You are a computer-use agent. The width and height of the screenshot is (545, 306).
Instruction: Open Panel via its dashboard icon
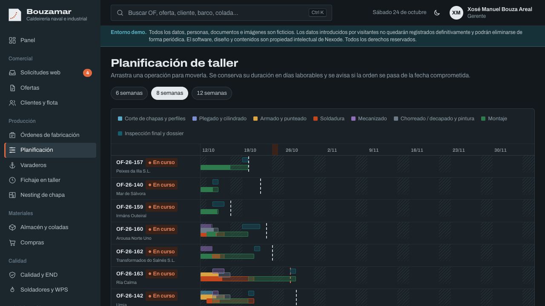click(x=12, y=40)
